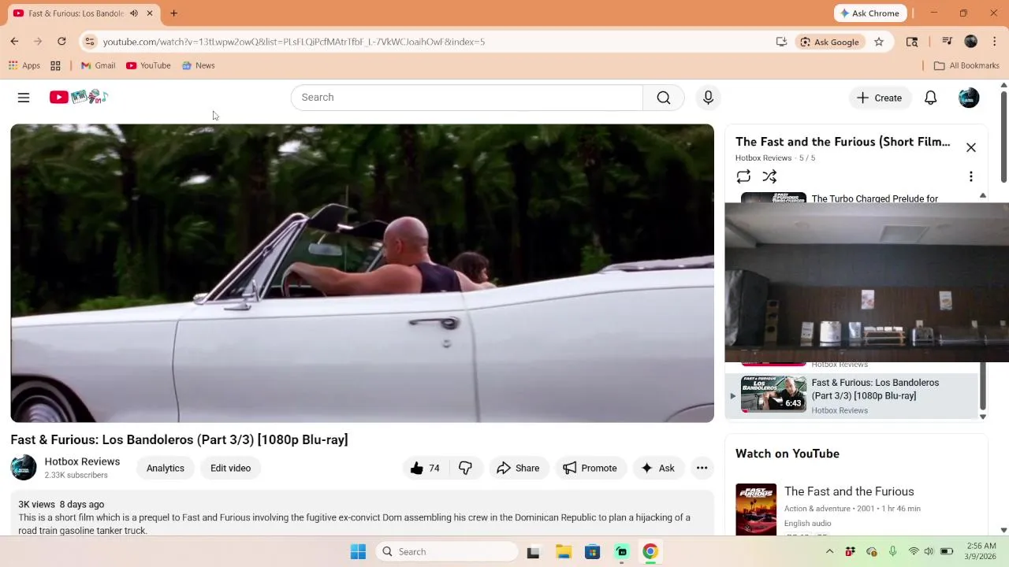Screen dimensions: 1009x567
Task: Open the Chrome profile avatar
Action: 970,42
